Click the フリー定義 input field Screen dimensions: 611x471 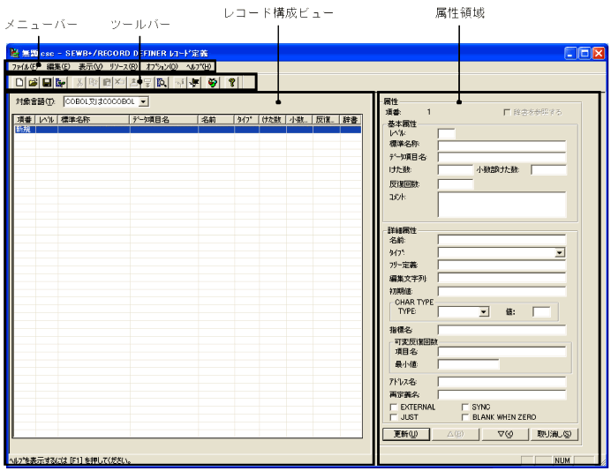click(502, 265)
